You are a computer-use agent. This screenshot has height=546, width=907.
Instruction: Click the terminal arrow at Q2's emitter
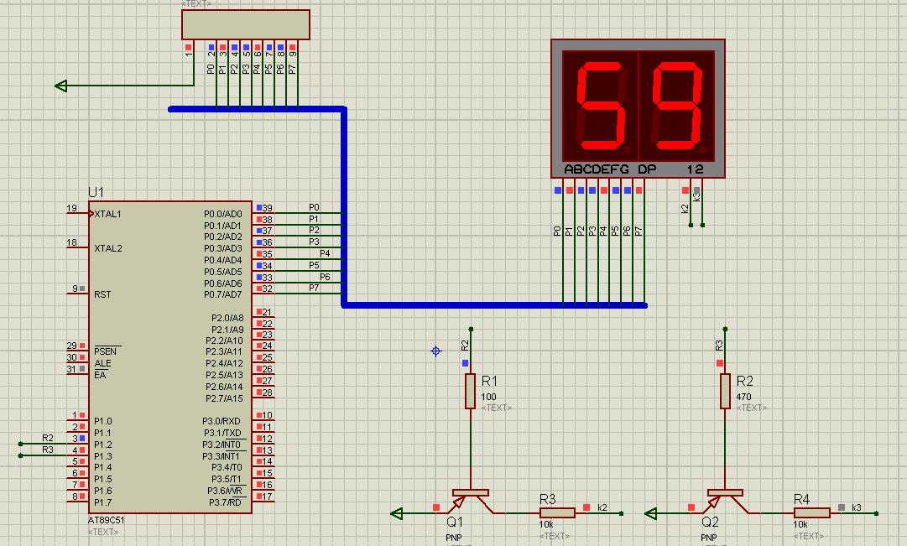pyautogui.click(x=651, y=513)
